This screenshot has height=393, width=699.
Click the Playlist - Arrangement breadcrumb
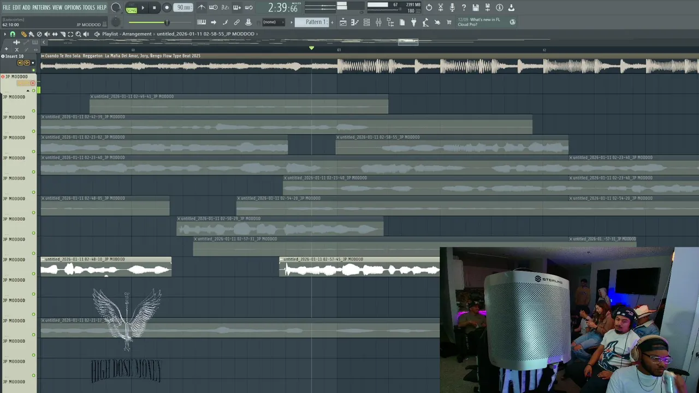pyautogui.click(x=127, y=34)
